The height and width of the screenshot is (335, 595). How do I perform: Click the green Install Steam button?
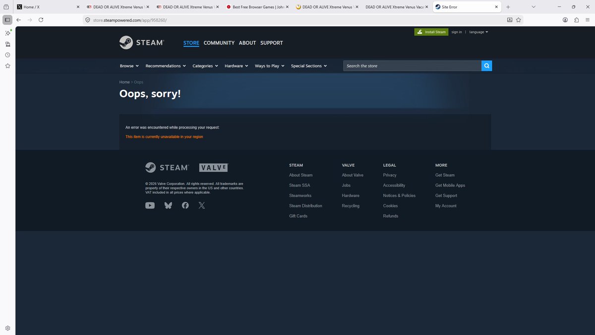tap(431, 32)
